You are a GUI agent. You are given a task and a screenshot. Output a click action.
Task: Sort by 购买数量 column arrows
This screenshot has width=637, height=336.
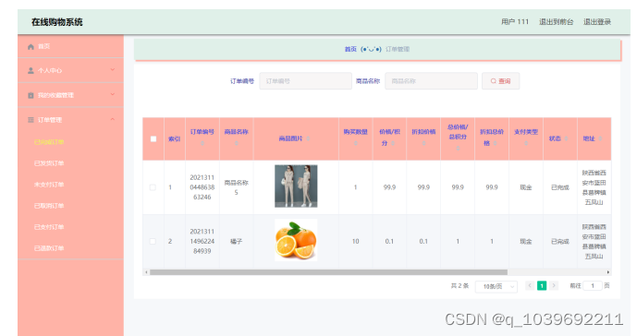[x=355, y=143]
